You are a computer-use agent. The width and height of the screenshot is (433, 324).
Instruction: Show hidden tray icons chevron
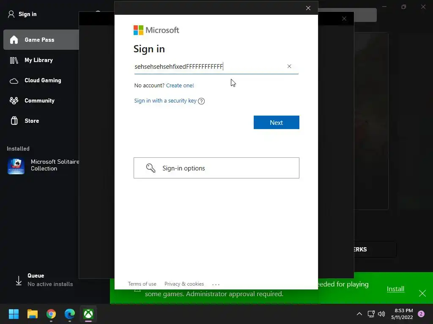pyautogui.click(x=359, y=314)
